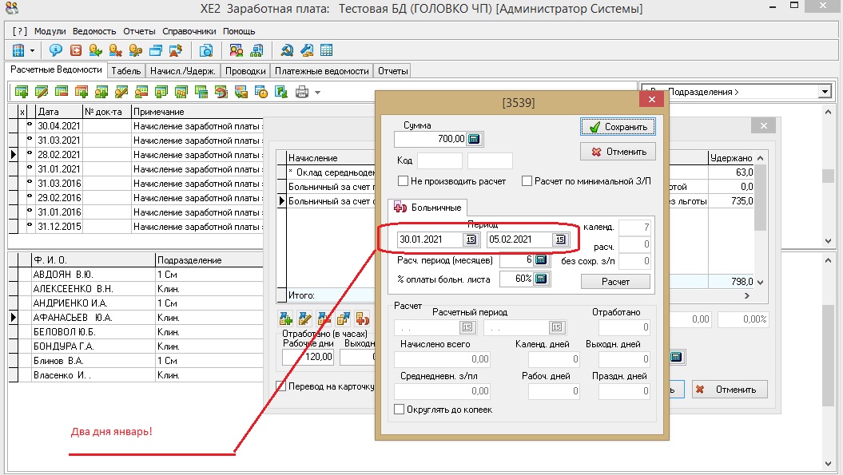Open calendar for end date 05.02.2021
Image resolution: width=843 pixels, height=475 pixels.
pos(559,239)
